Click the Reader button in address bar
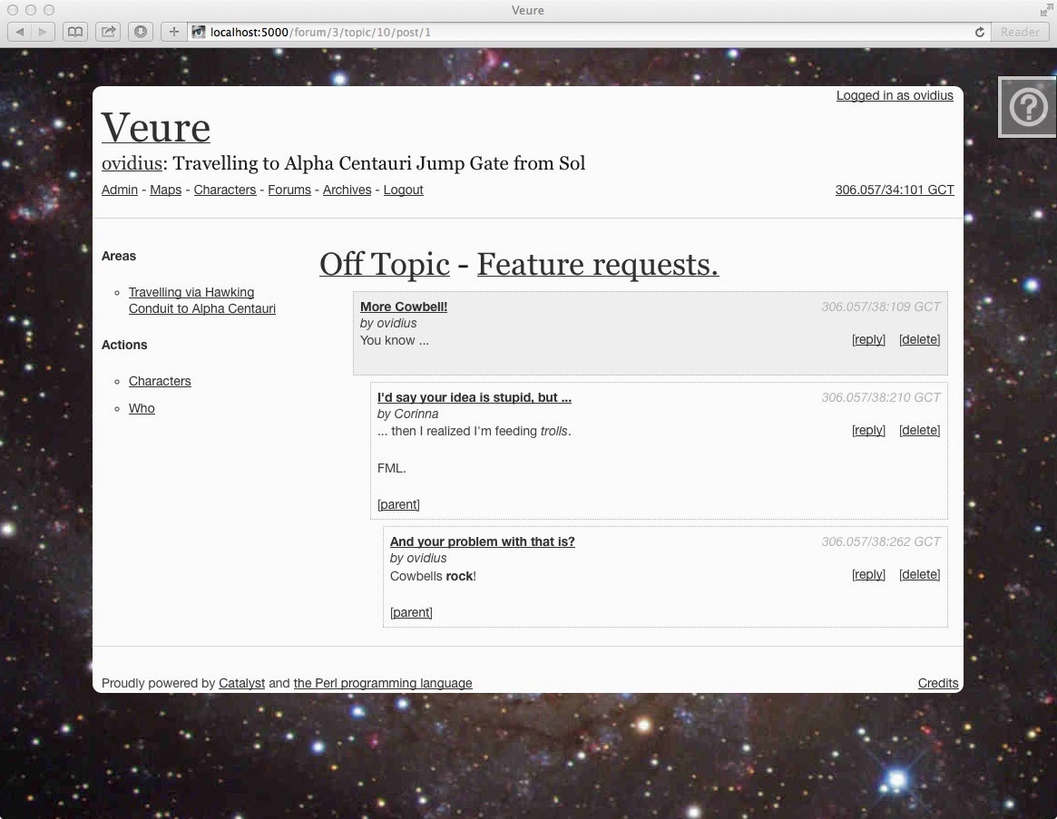Viewport: 1057px width, 819px height. [x=1020, y=32]
